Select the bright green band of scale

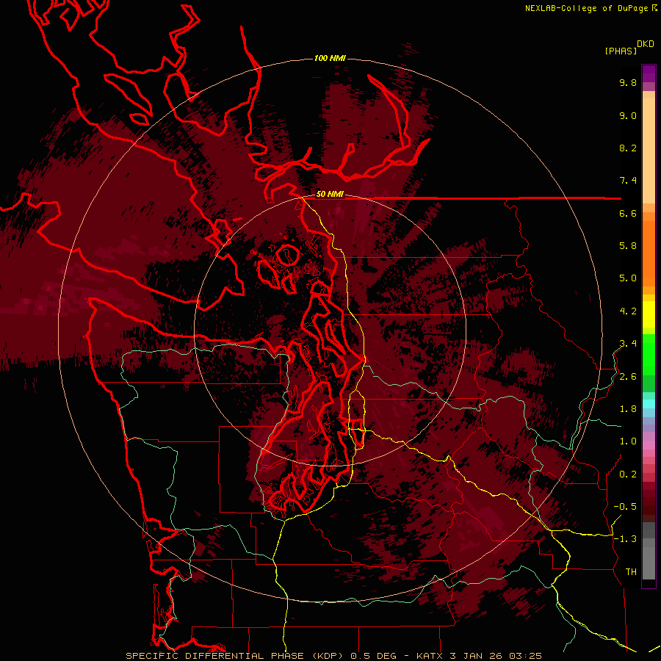click(649, 354)
